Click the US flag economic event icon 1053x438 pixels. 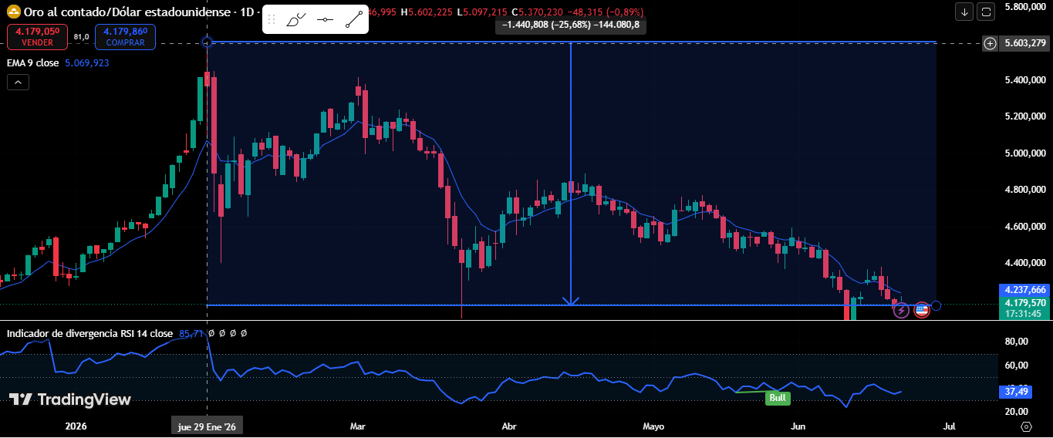click(x=921, y=310)
